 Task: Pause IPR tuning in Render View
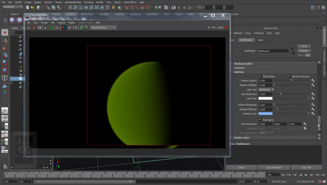coord(209,28)
